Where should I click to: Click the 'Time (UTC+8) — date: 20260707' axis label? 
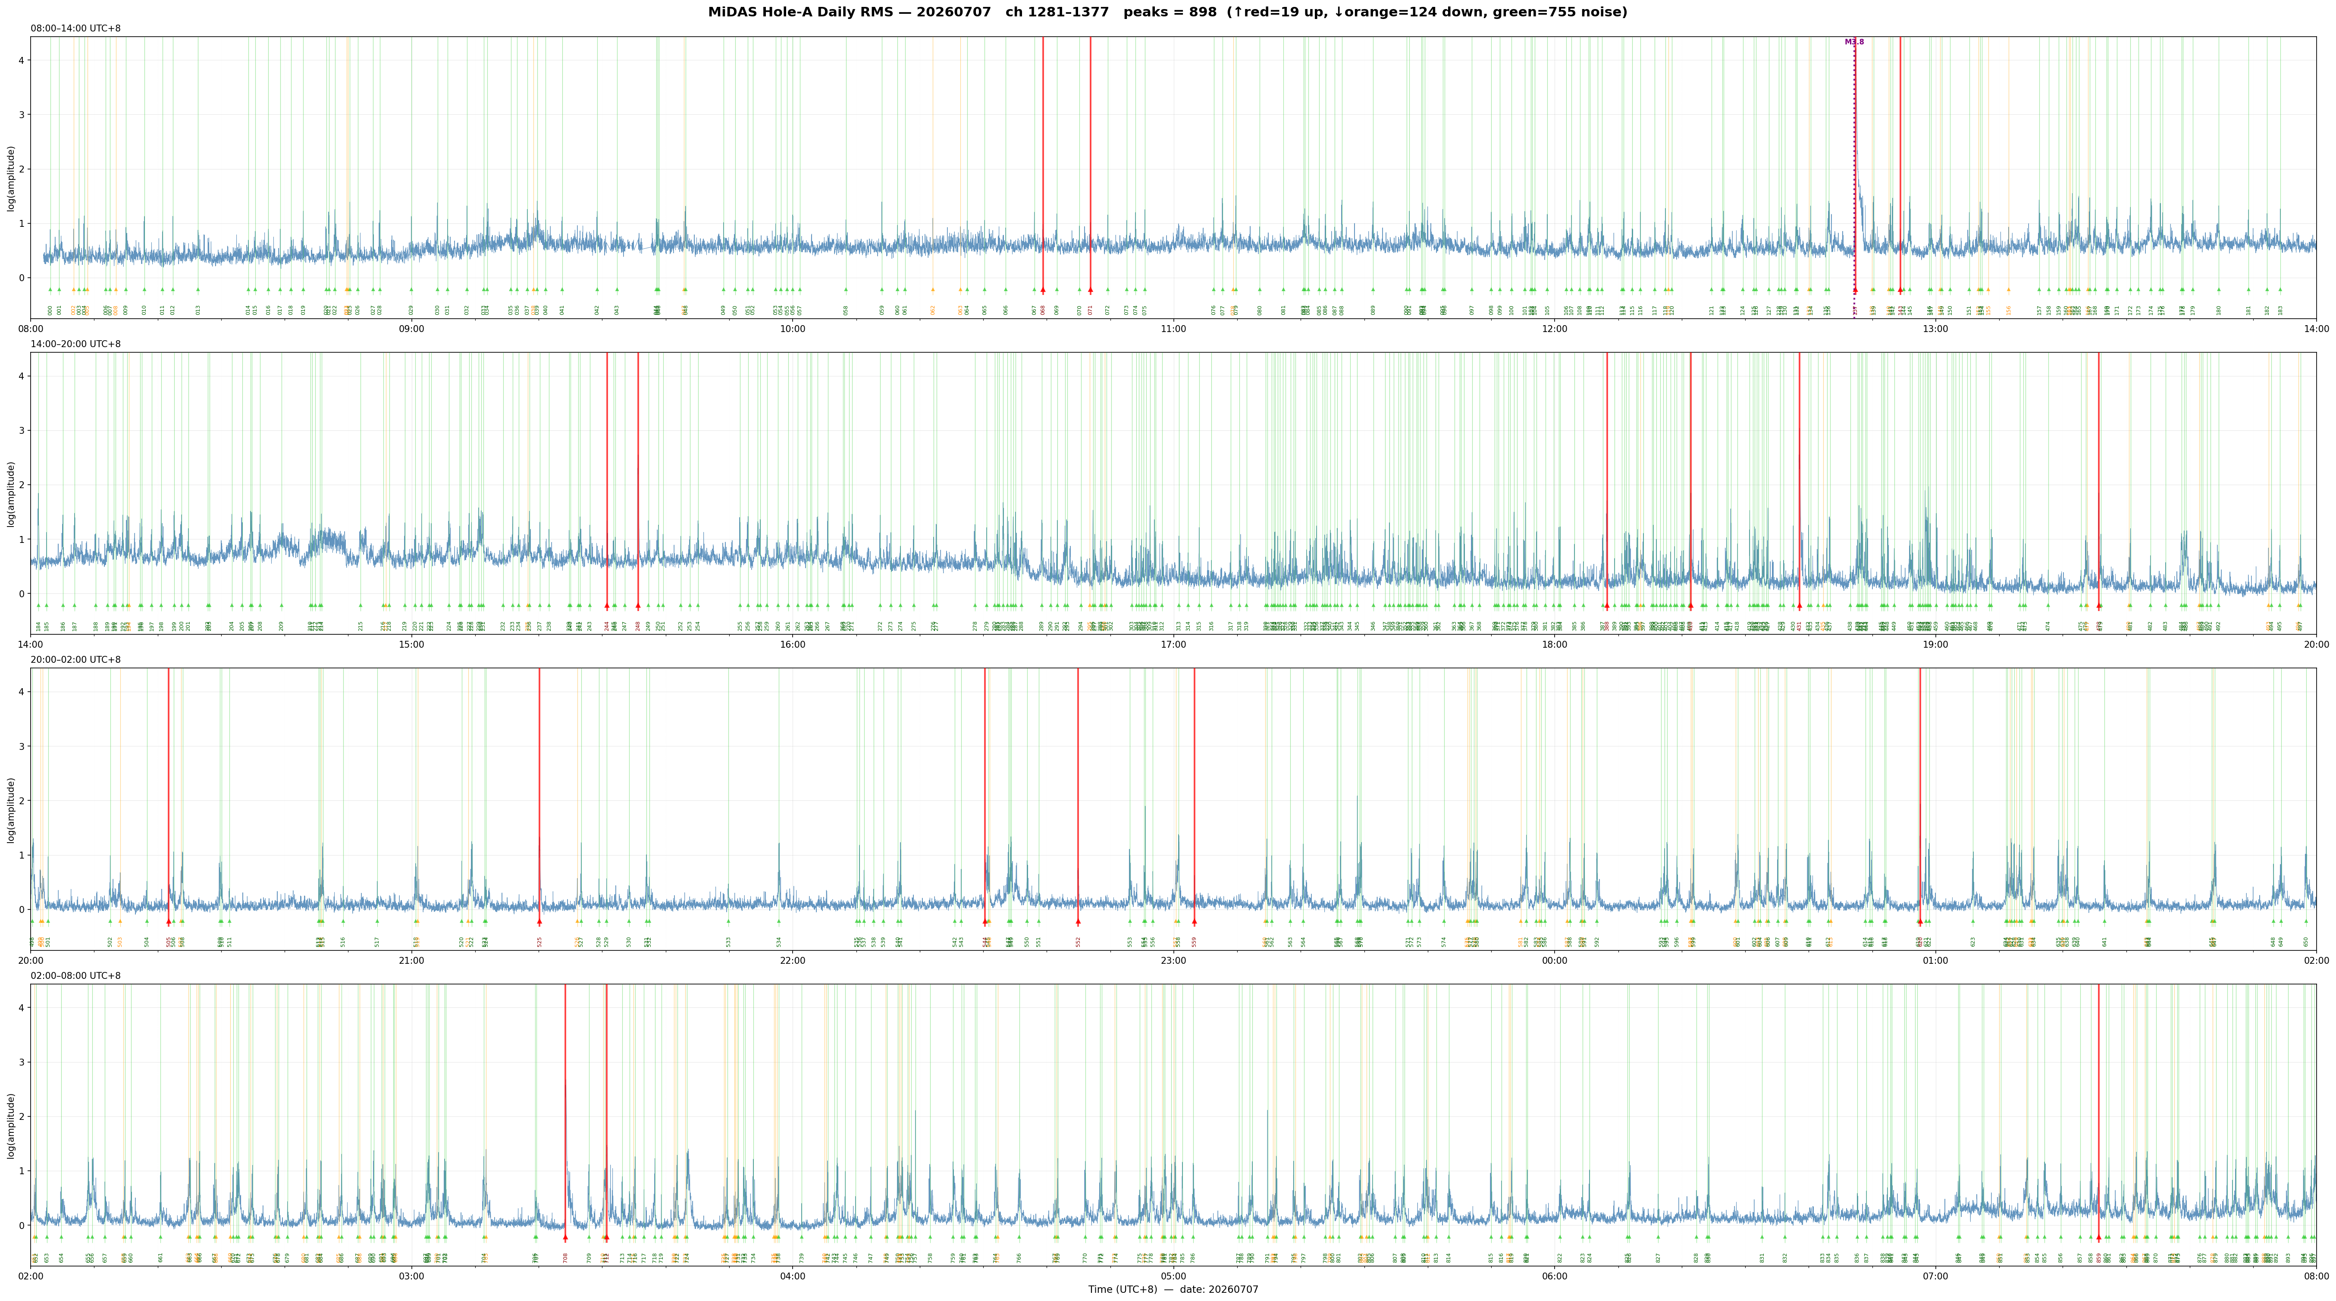pyautogui.click(x=1173, y=1289)
